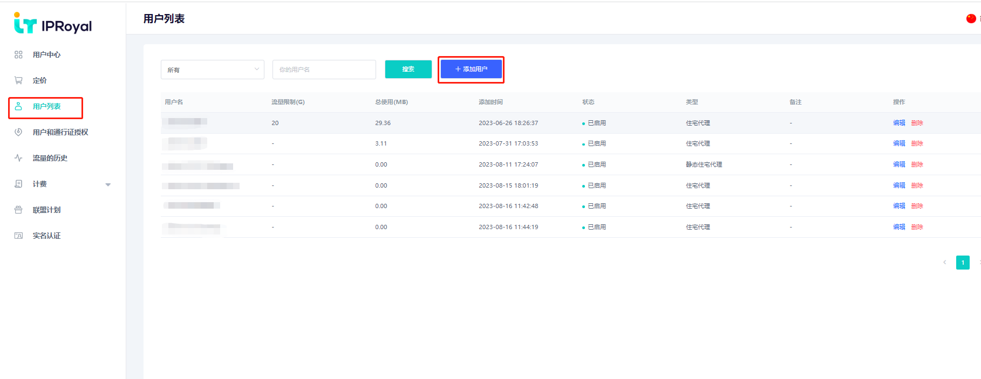Select page 1 in pagination
Image resolution: width=981 pixels, height=379 pixels.
pos(963,263)
